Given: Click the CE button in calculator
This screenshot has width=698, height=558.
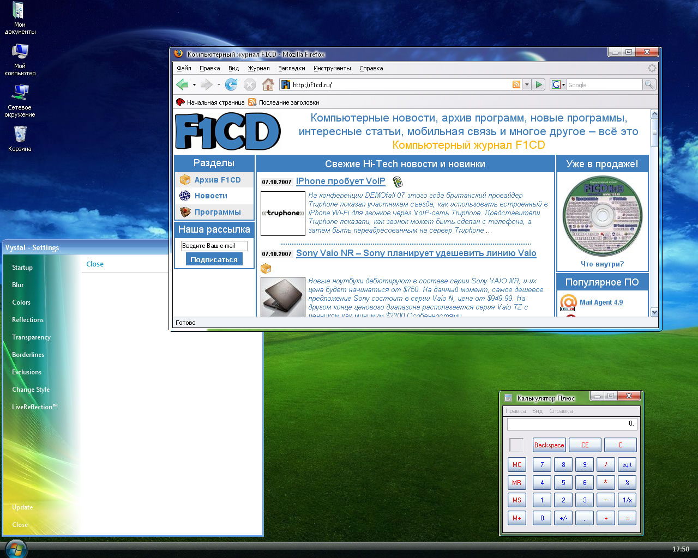Looking at the screenshot, I should click(x=585, y=445).
